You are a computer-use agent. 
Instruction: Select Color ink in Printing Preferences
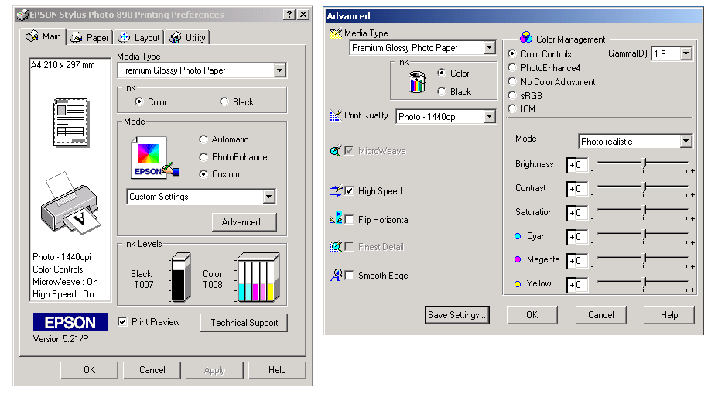click(x=138, y=101)
